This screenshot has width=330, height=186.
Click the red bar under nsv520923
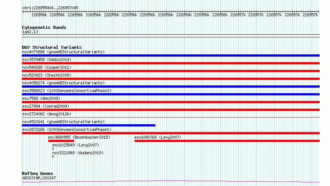point(171,79)
